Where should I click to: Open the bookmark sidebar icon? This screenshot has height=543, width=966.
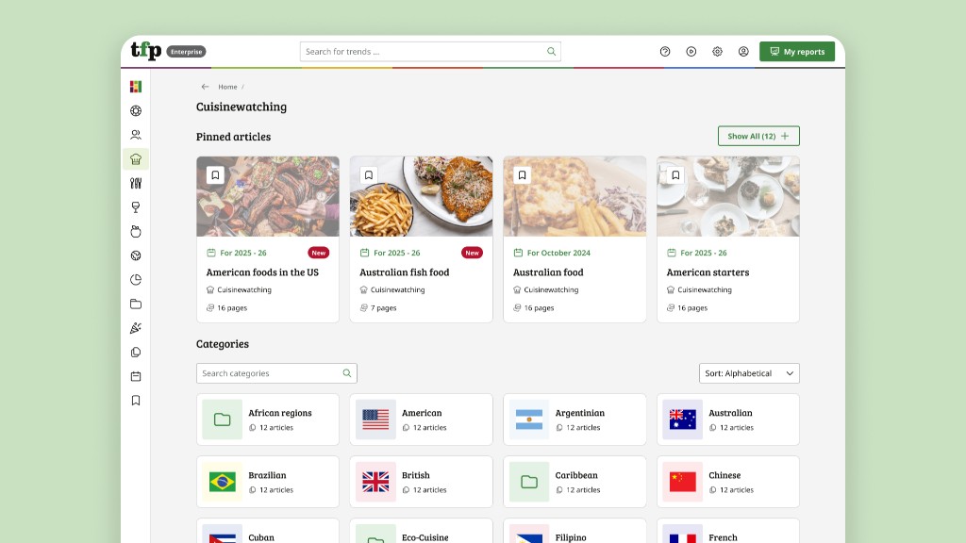point(136,400)
